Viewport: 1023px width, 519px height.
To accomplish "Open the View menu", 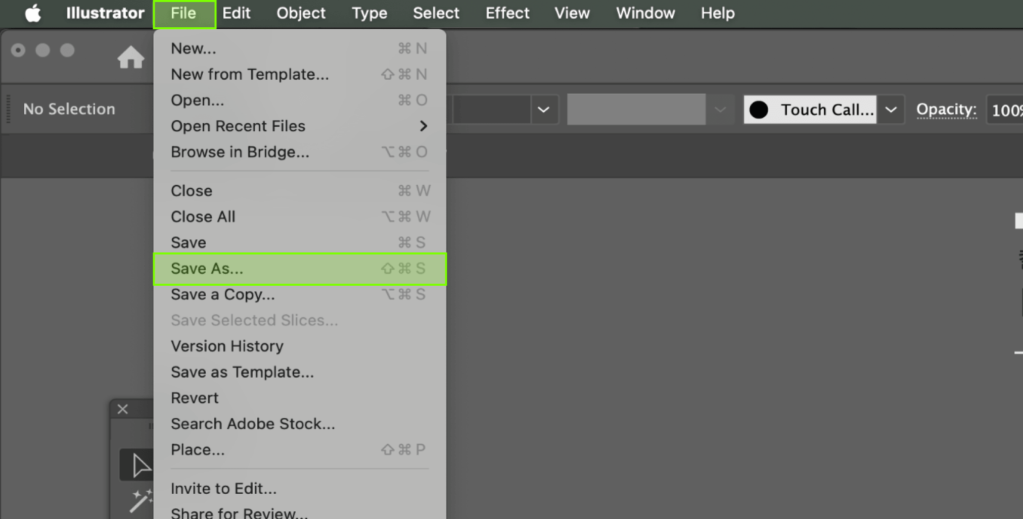I will point(572,13).
